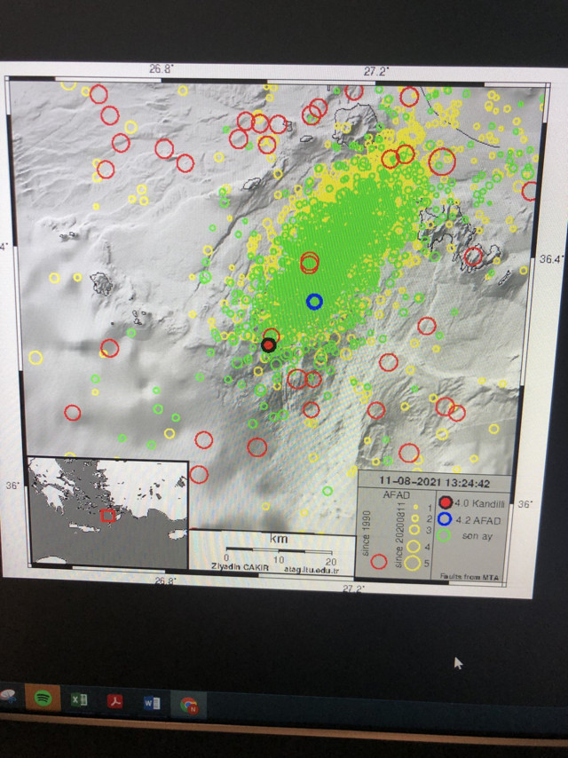Open Excel from the taskbar
Image resolution: width=568 pixels, height=758 pixels.
pos(79,699)
